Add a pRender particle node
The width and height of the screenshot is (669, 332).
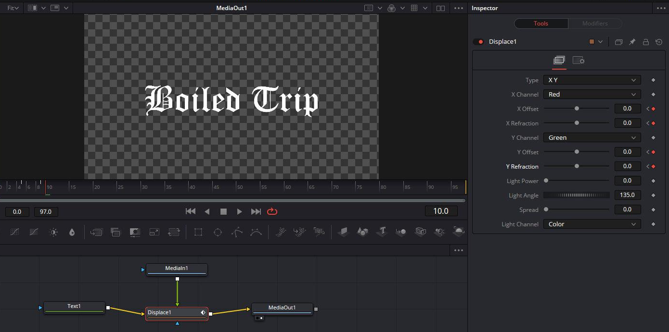tap(319, 232)
